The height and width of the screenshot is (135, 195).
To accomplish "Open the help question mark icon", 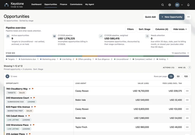I will point(189,67).
